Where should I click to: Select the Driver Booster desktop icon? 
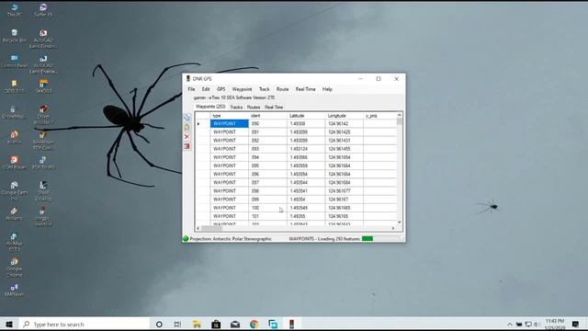click(43, 115)
